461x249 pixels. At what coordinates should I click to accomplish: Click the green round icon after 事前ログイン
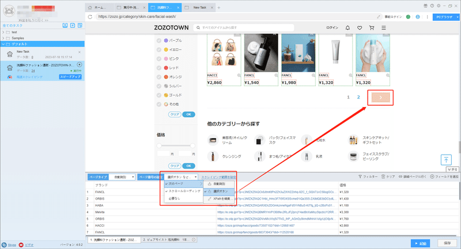point(408,17)
